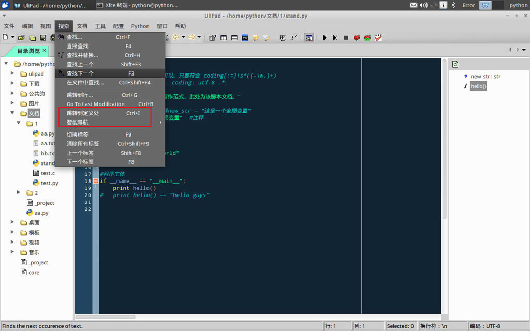The image size is (530, 331).
Task: Open the tab list dropdown arrow at right
Action: pyautogui.click(x=523, y=50)
